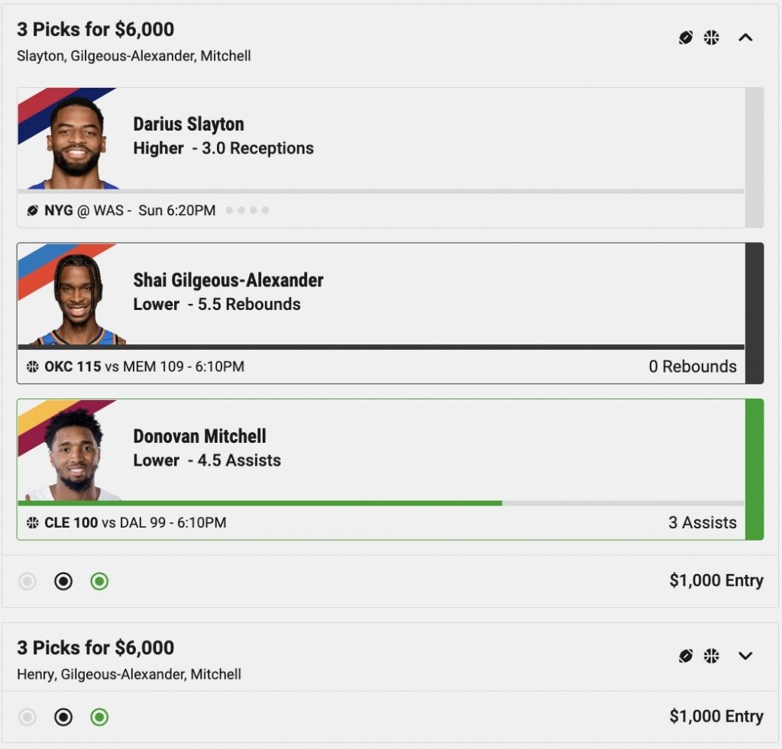This screenshot has height=749, width=782.
Task: Click basketball icon in second entry header
Action: [x=711, y=656]
